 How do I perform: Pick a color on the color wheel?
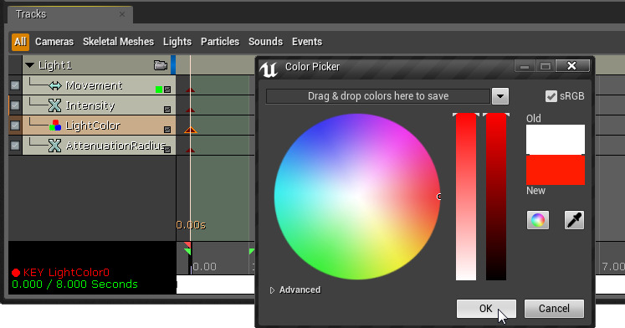(x=357, y=197)
